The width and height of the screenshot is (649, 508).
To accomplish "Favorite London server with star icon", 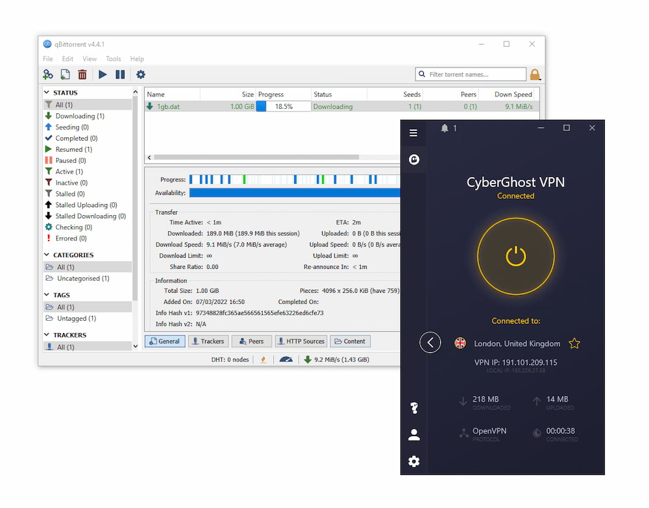I will click(574, 343).
